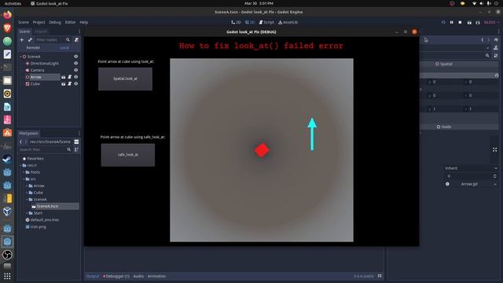This screenshot has height=283, width=503.
Task: Stop the running scene
Action: [460, 23]
